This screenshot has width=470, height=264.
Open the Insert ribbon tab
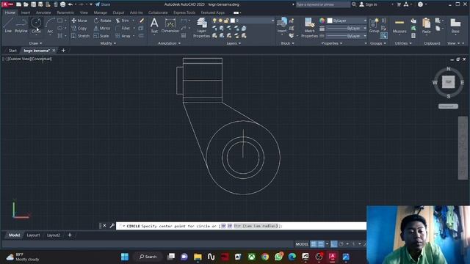click(26, 12)
